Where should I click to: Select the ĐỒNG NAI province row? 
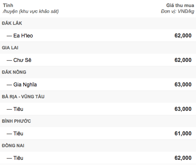click(98, 146)
